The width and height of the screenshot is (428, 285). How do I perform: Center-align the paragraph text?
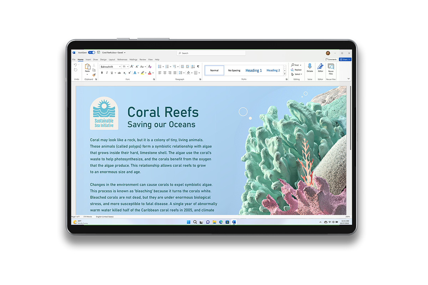(165, 73)
